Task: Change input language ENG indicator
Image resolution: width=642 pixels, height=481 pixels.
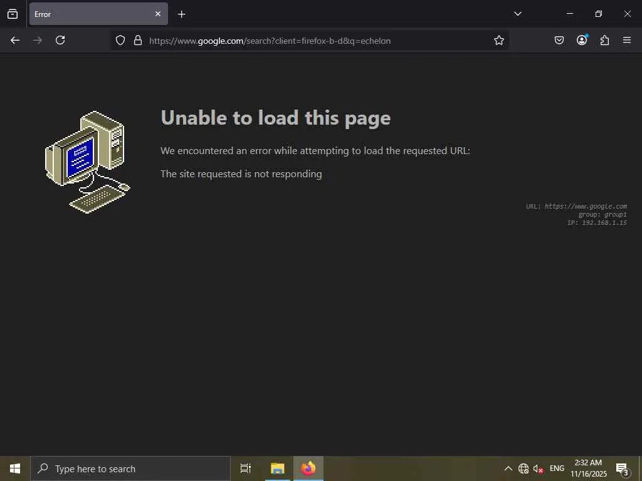Action: coord(557,468)
